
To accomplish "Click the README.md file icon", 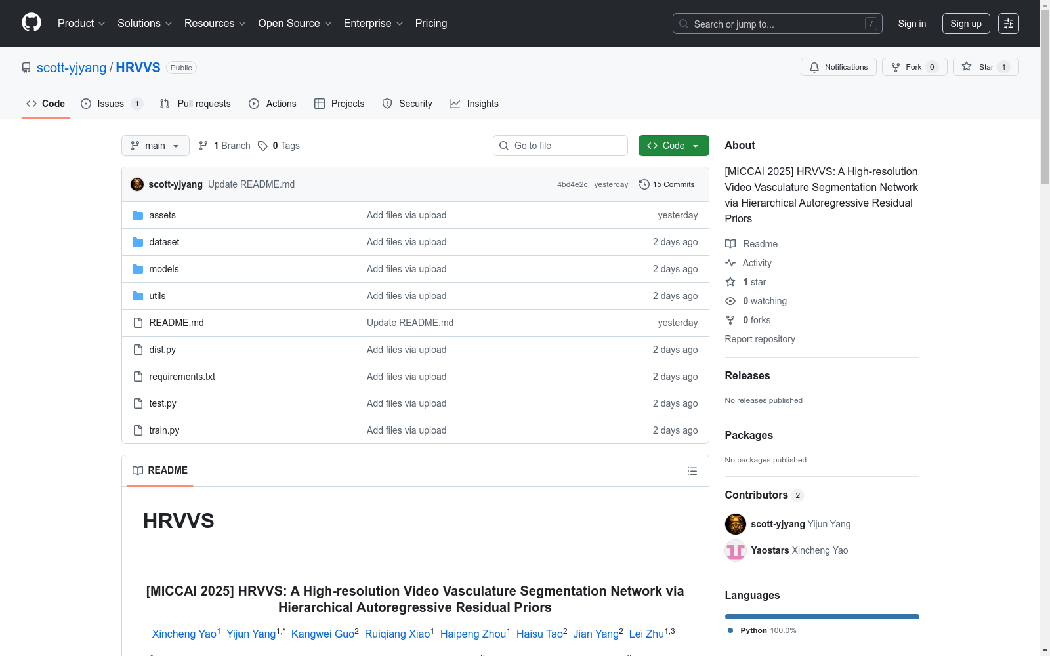I will [138, 323].
